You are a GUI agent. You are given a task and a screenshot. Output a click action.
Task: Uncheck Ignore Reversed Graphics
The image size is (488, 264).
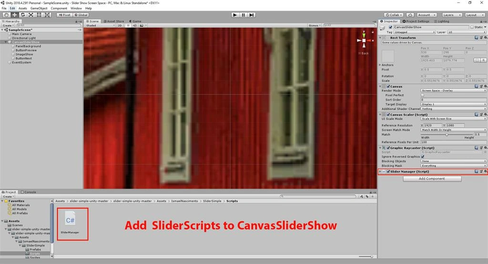[422, 156]
